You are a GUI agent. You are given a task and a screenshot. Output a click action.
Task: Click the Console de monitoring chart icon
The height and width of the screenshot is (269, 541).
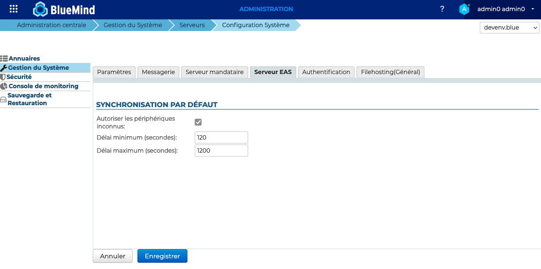pos(4,86)
